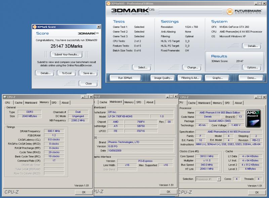Open Mainboard tab in processor CPU-Z window
This screenshot has height=198, width=269.
click(204, 103)
